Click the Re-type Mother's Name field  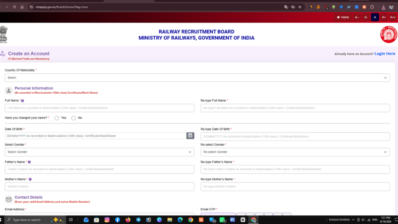295,187
